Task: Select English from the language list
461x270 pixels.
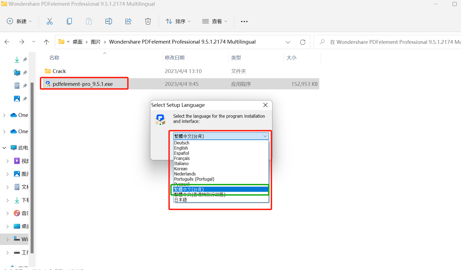Action: click(181, 148)
